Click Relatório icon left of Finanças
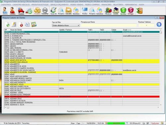 pos(100,11)
